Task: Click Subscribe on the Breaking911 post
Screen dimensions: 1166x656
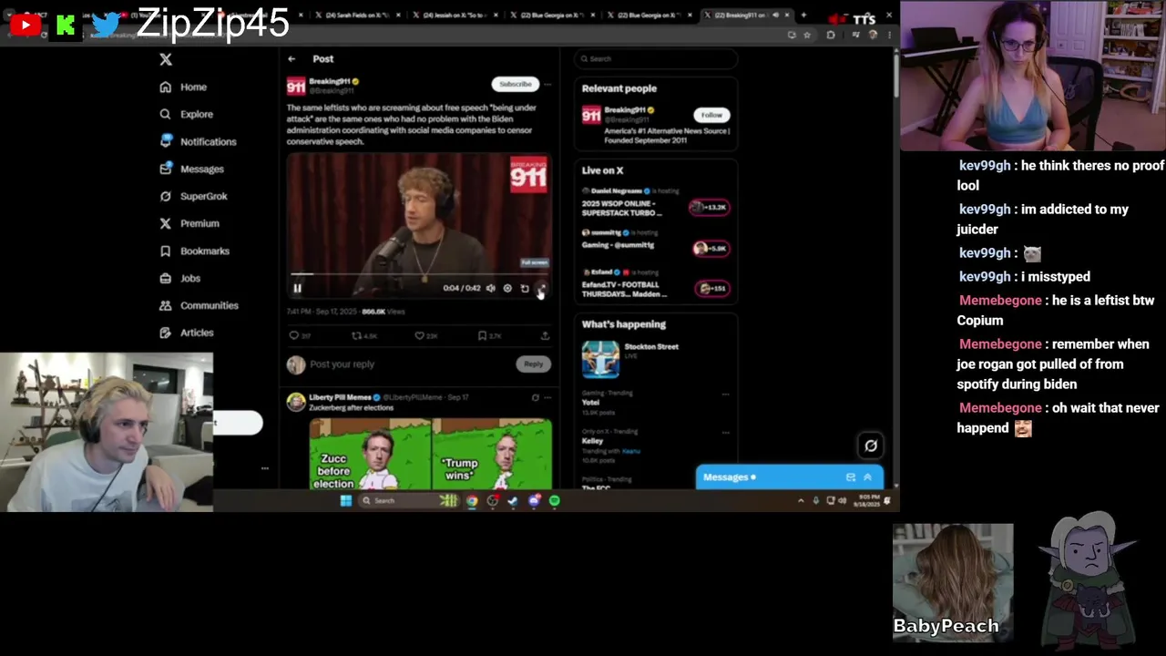Action: (x=516, y=84)
